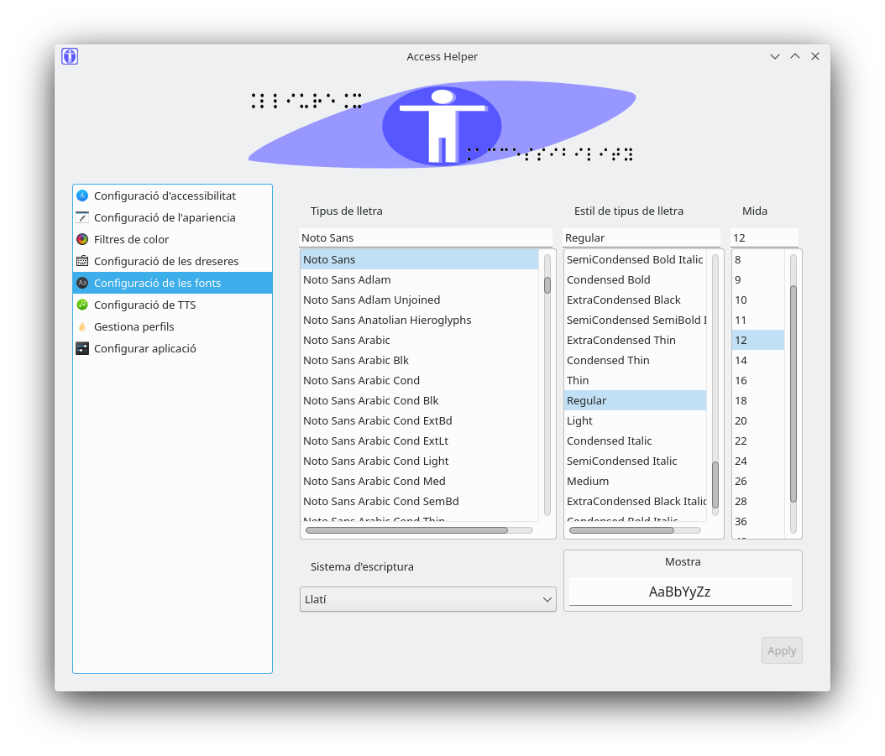
Task: Select the color filters wheel icon
Action: point(82,239)
